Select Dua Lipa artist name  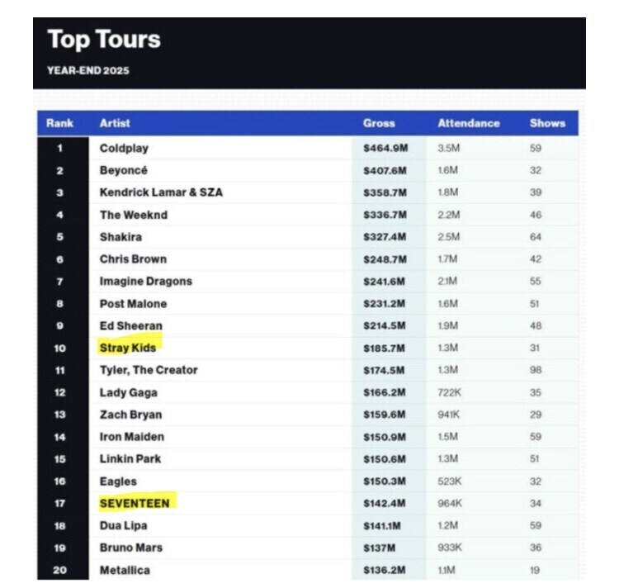125,525
